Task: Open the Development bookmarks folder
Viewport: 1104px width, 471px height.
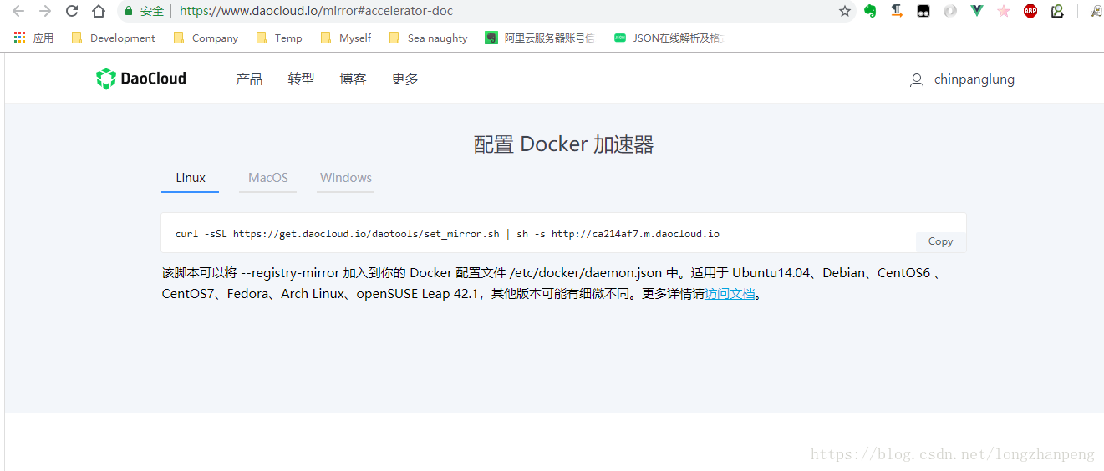Action: [114, 38]
